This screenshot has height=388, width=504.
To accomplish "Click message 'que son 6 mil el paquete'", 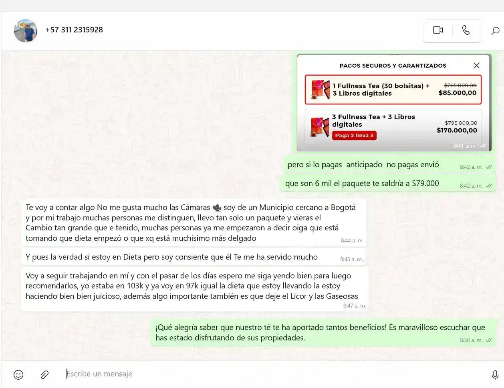I will 362,184.
